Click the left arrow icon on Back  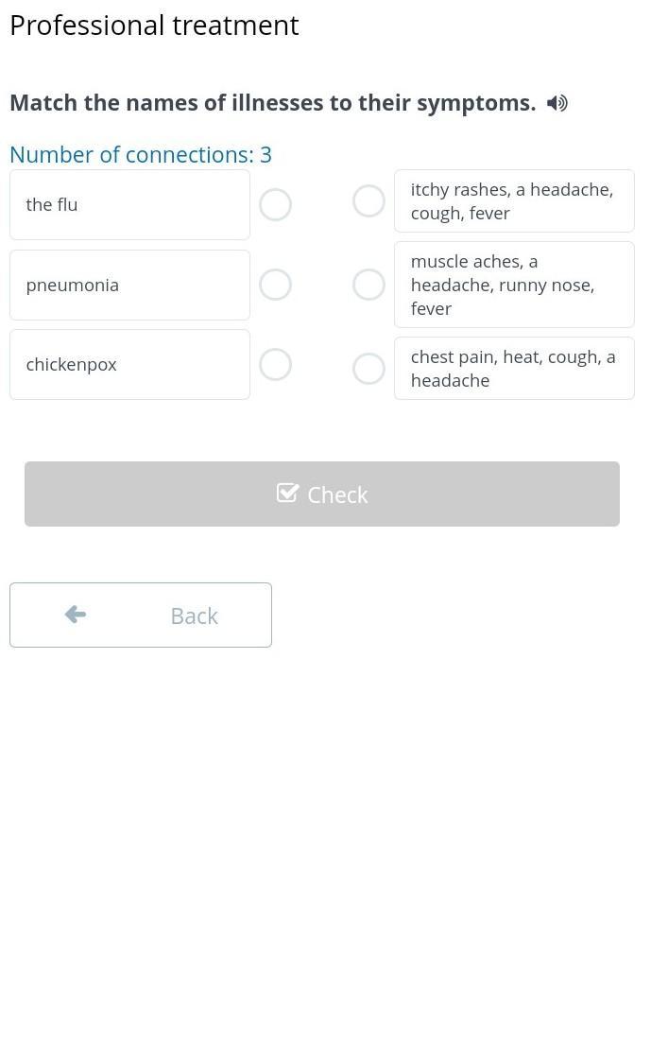(76, 615)
